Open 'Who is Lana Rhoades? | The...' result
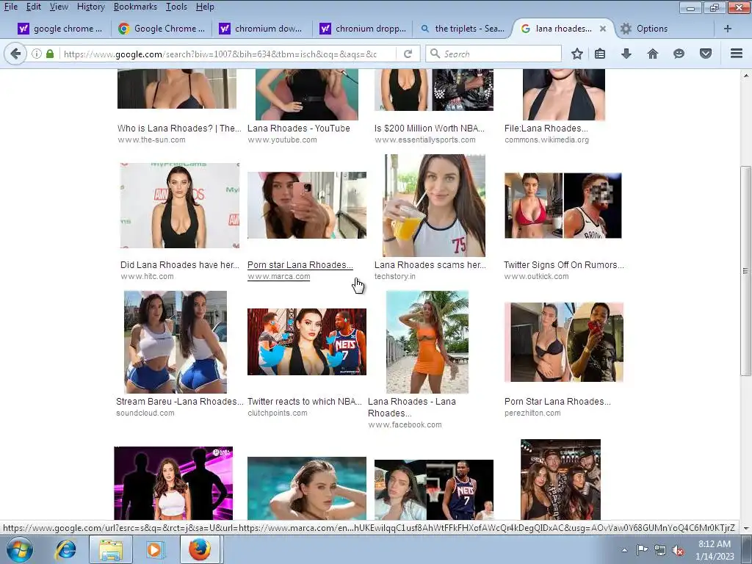This screenshot has height=564, width=752. point(179,128)
